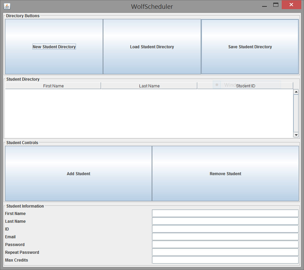This screenshot has height=270, width=304.
Task: Sort by the Last Name column header
Action: coord(149,86)
